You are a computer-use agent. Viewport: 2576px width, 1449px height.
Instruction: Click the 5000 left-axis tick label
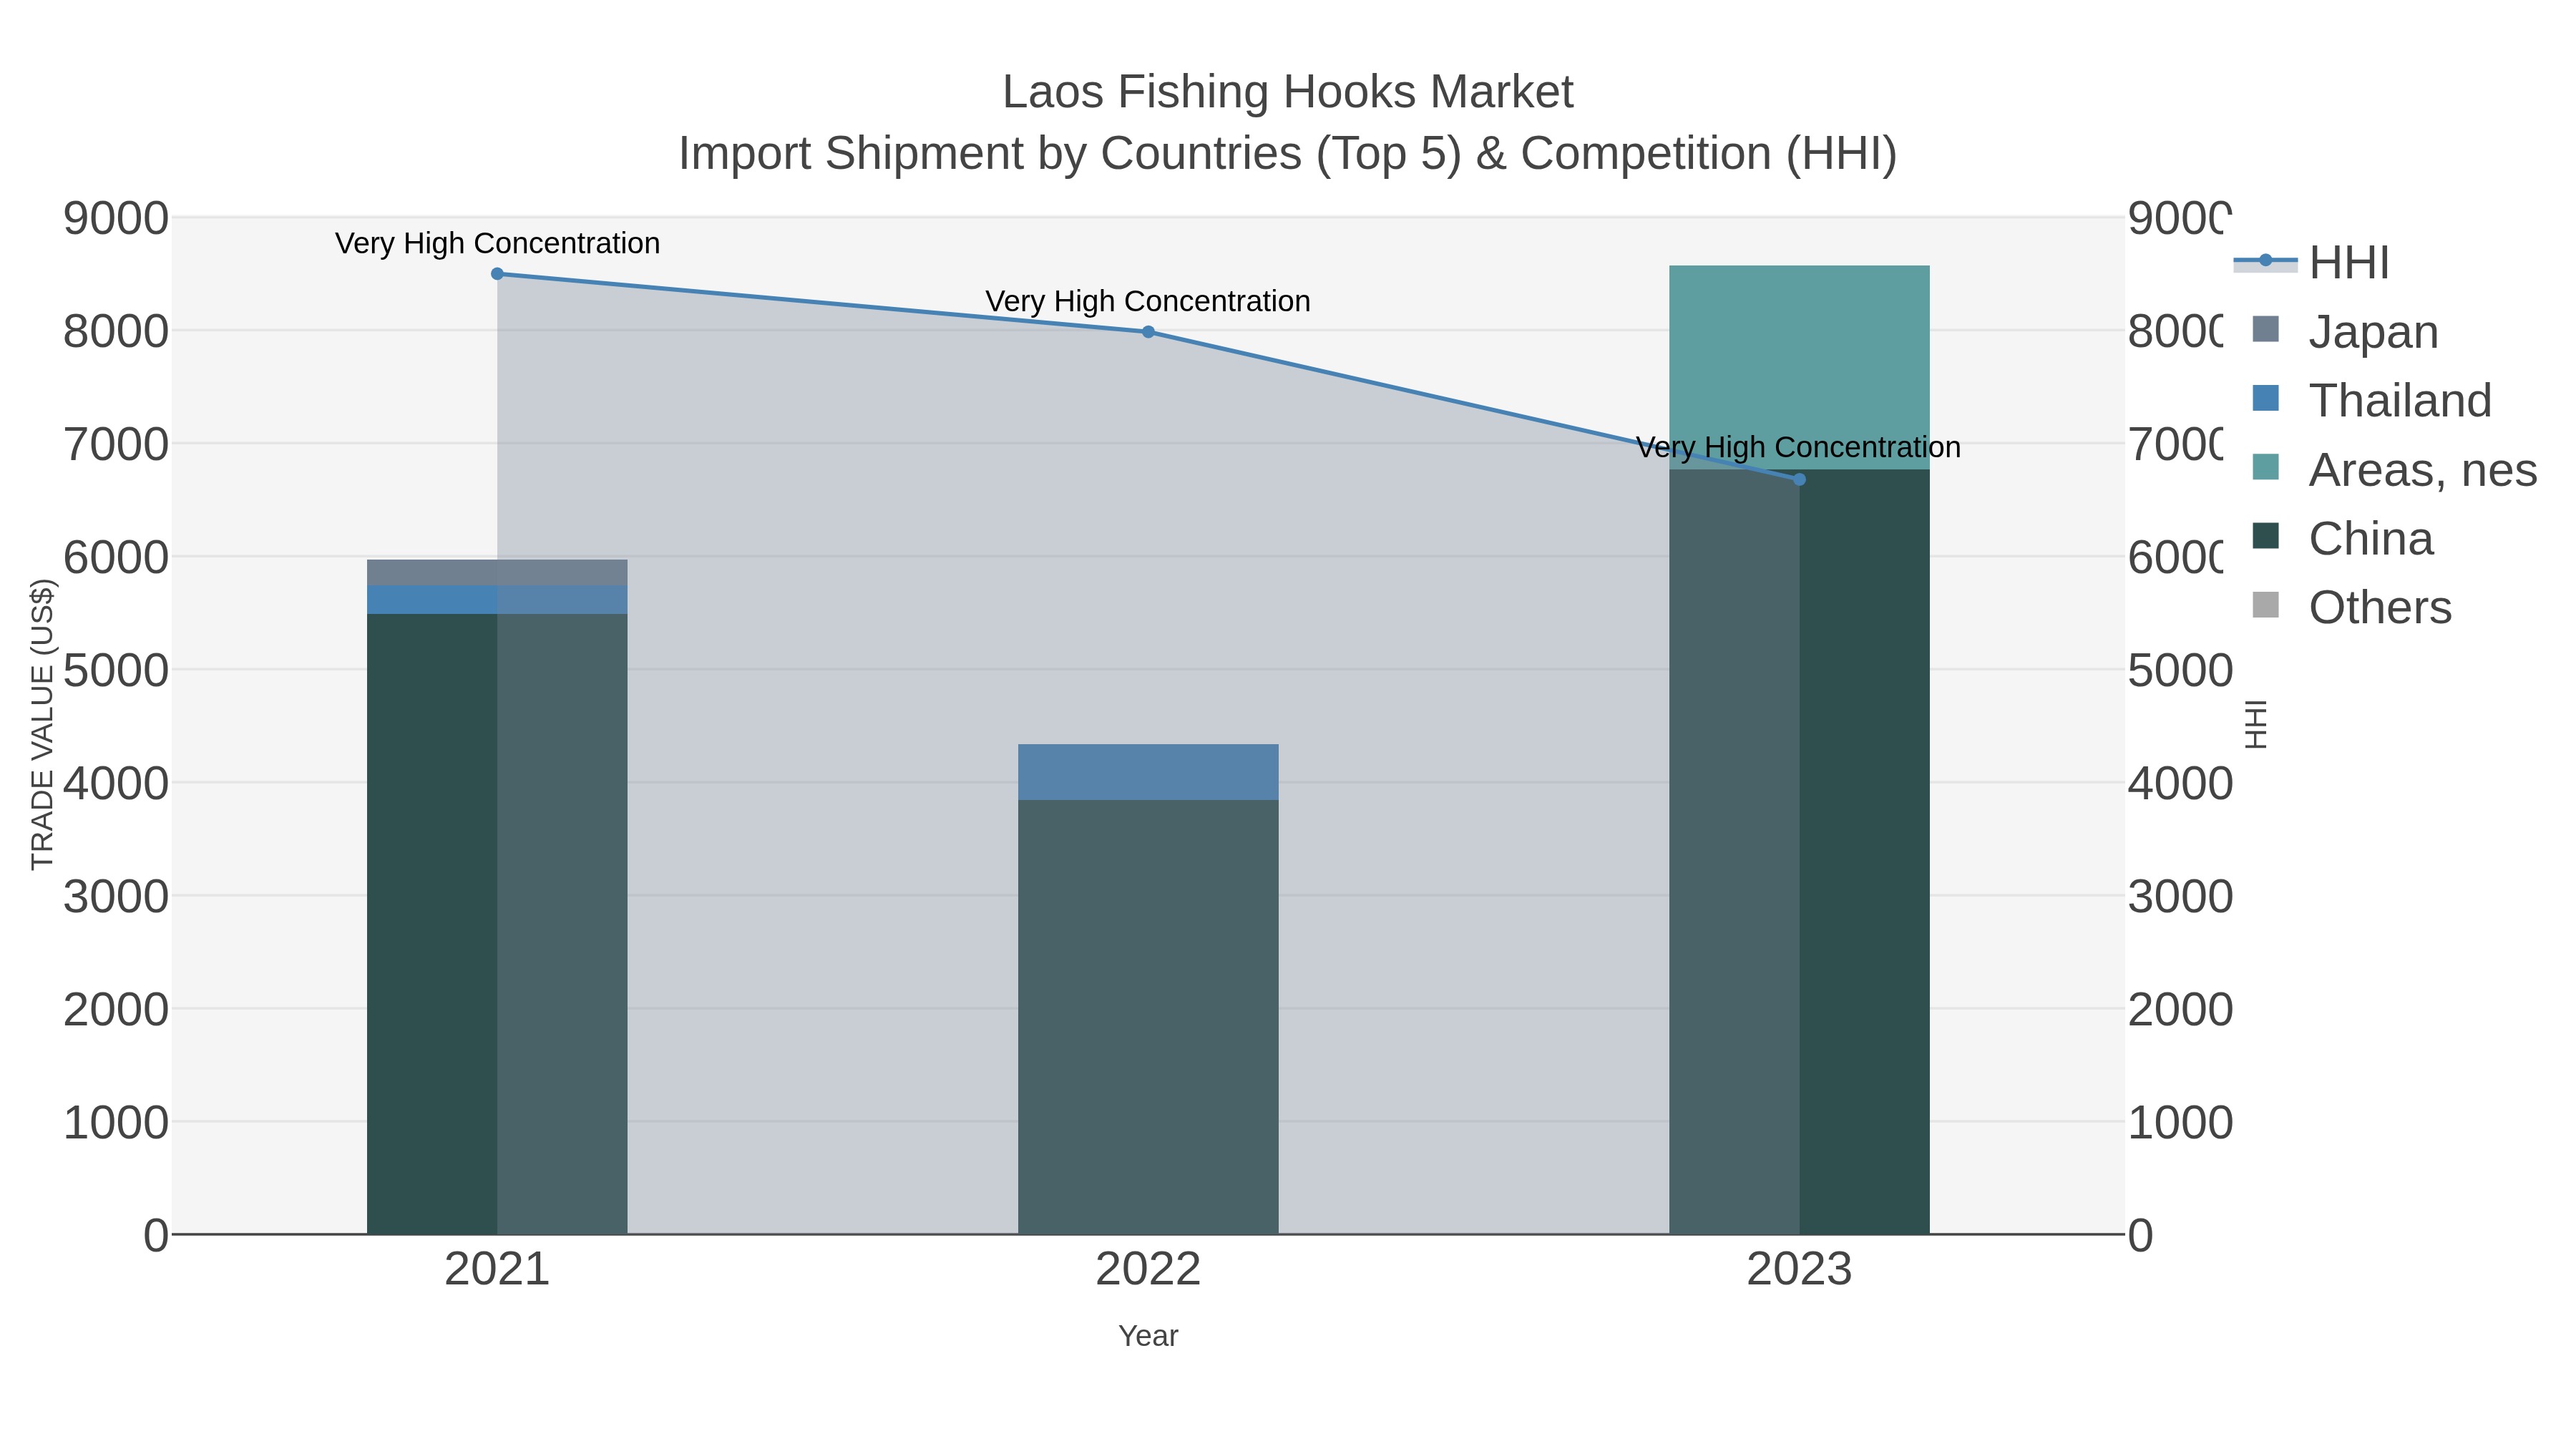click(x=116, y=670)
